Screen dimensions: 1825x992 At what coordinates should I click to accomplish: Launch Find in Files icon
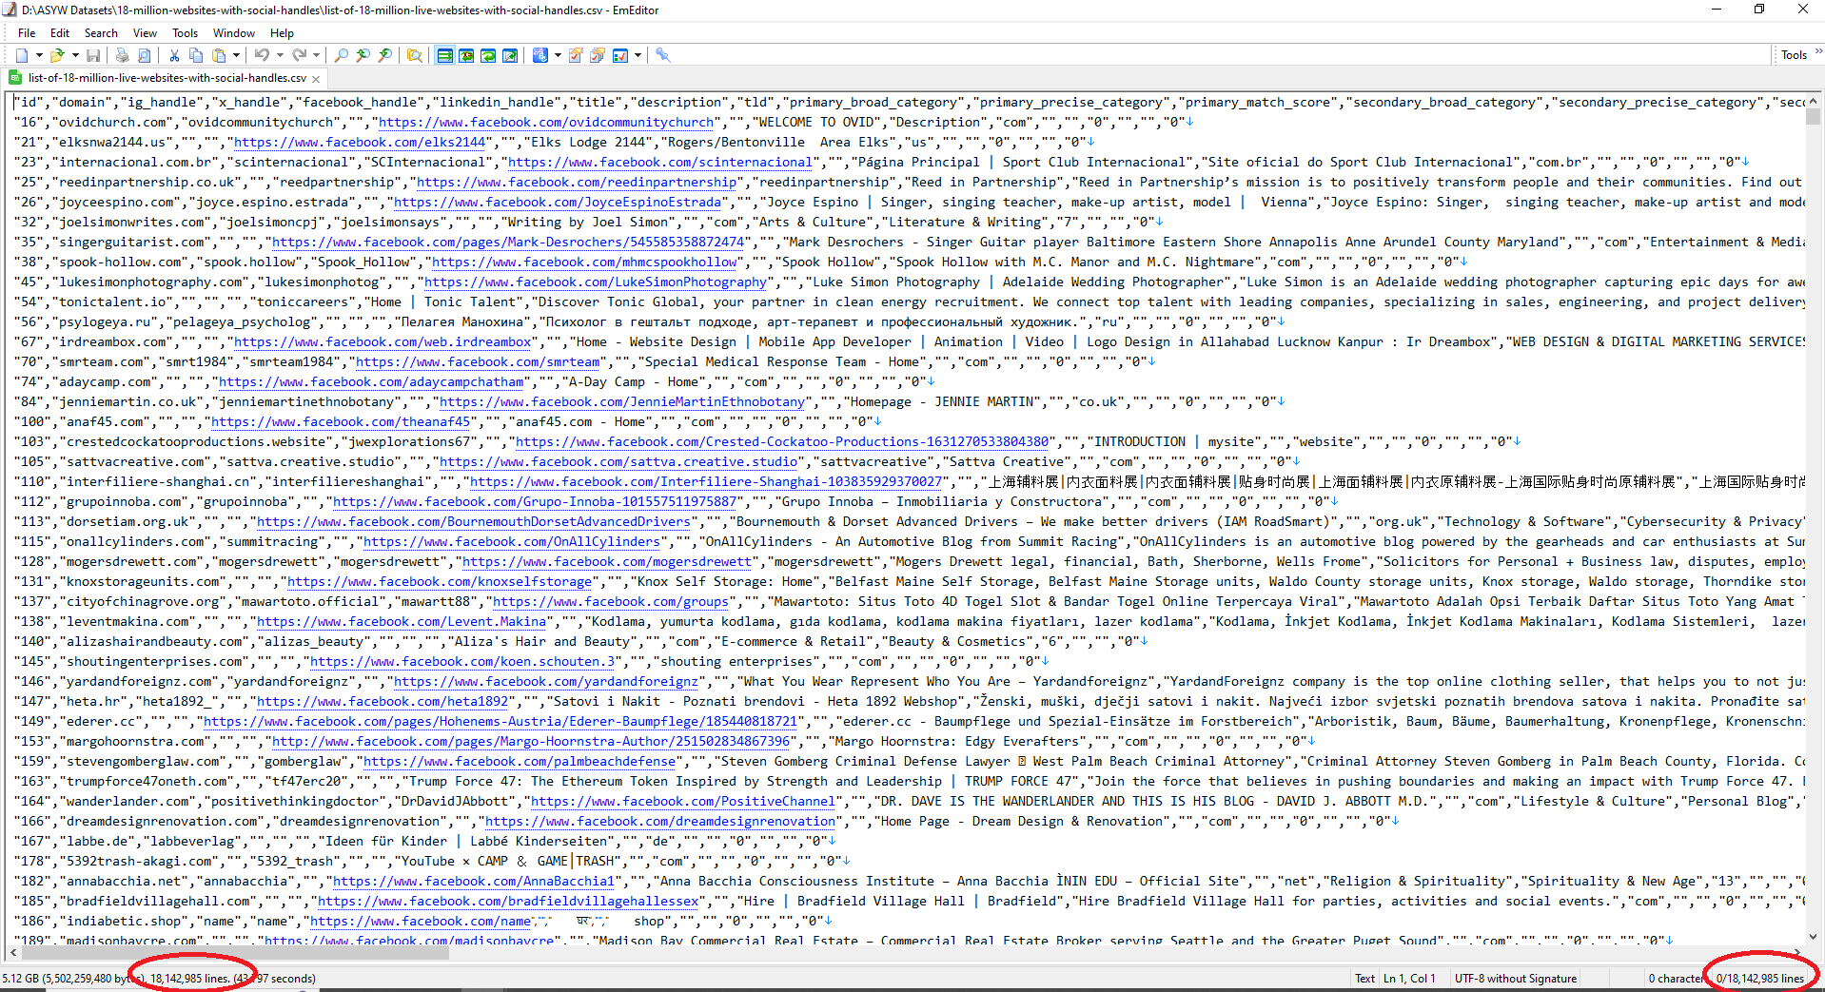point(414,54)
